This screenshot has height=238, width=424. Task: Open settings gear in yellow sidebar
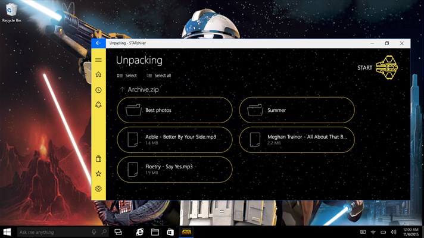click(98, 189)
